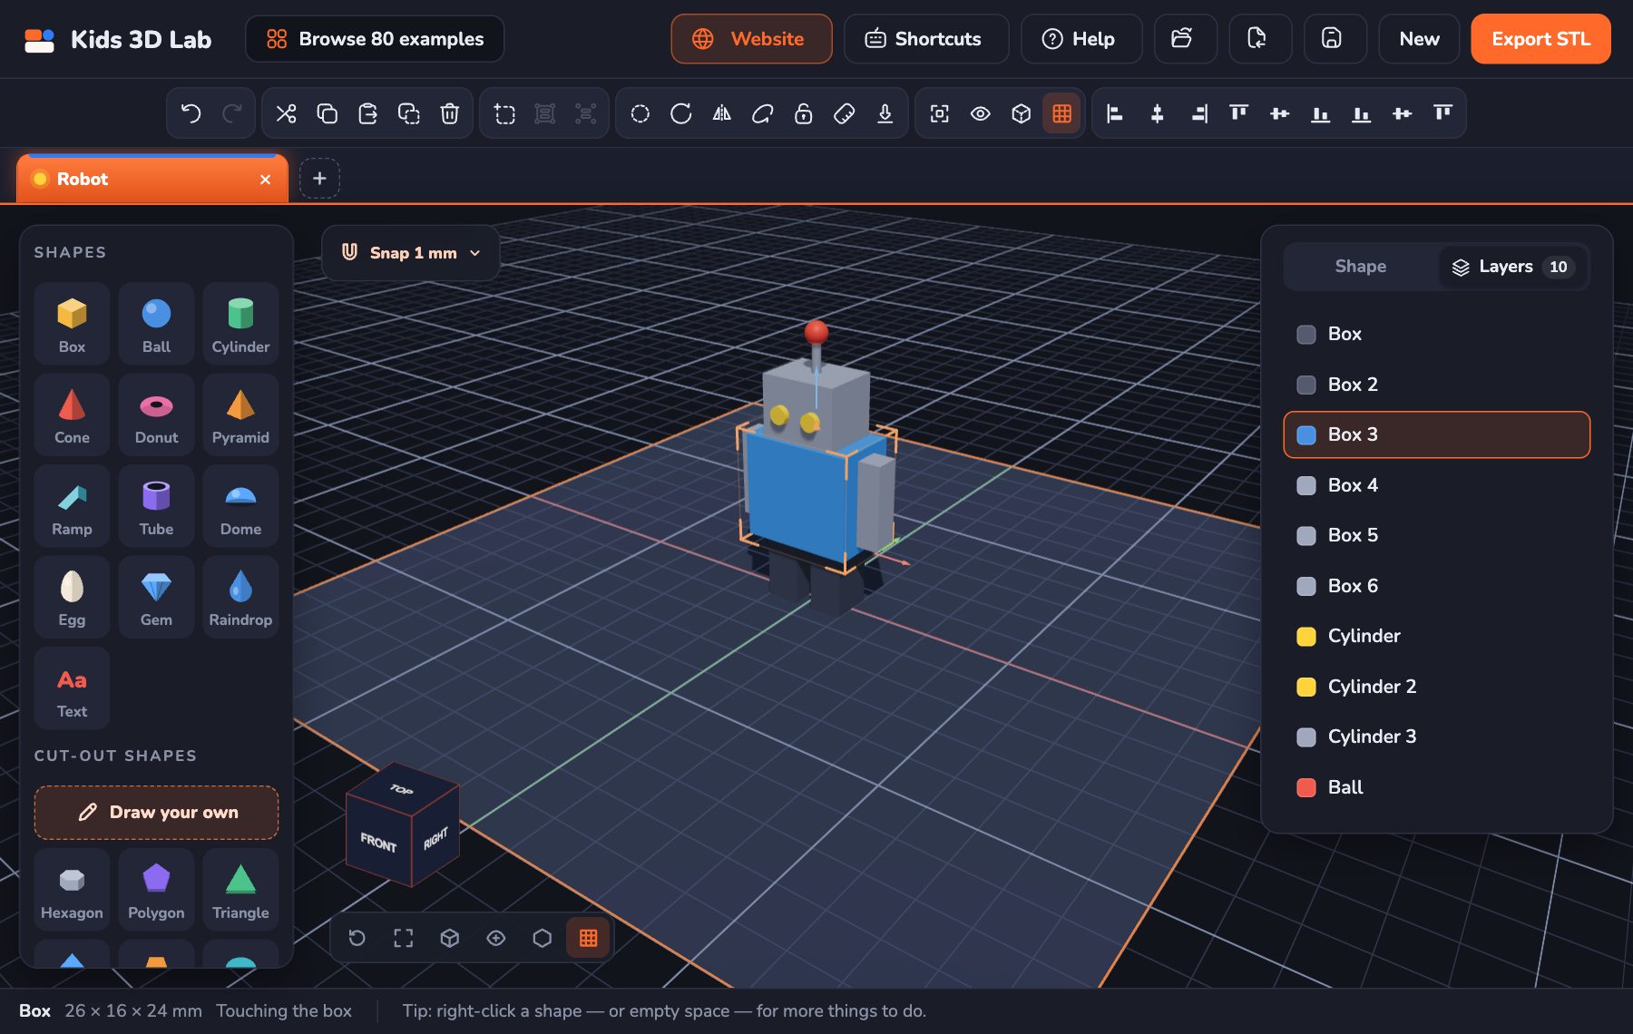Toggle the orange grid icon in top toolbar
This screenshot has height=1034, width=1633.
click(1062, 113)
